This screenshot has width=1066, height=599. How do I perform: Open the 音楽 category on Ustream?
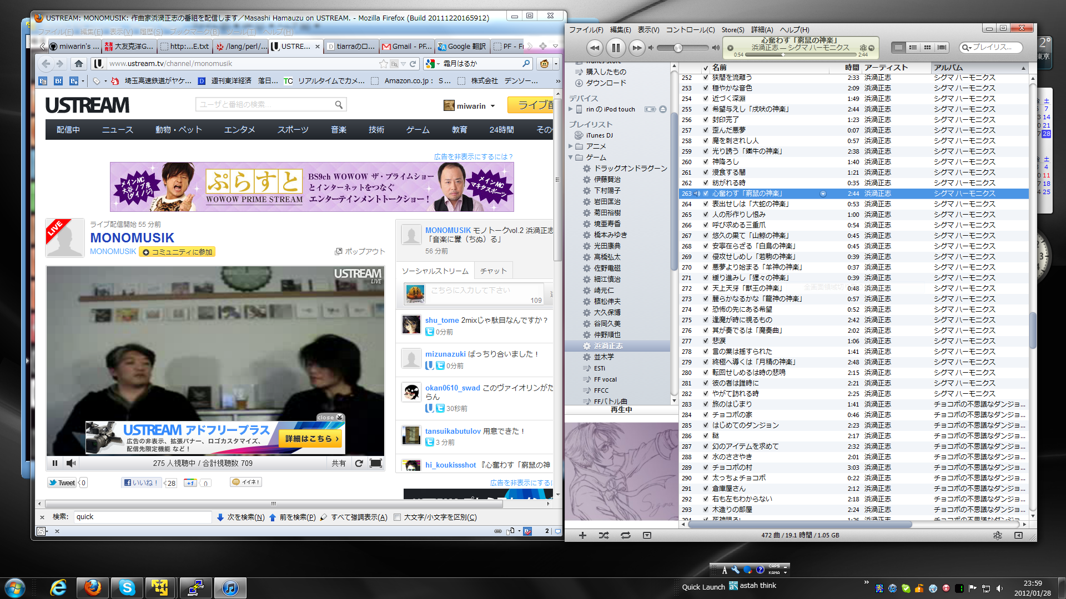point(339,130)
